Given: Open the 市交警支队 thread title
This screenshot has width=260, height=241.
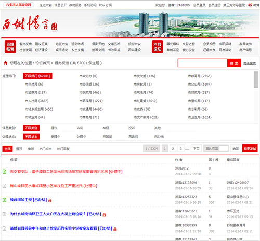Looking at the screenshot, I should coord(66,172).
